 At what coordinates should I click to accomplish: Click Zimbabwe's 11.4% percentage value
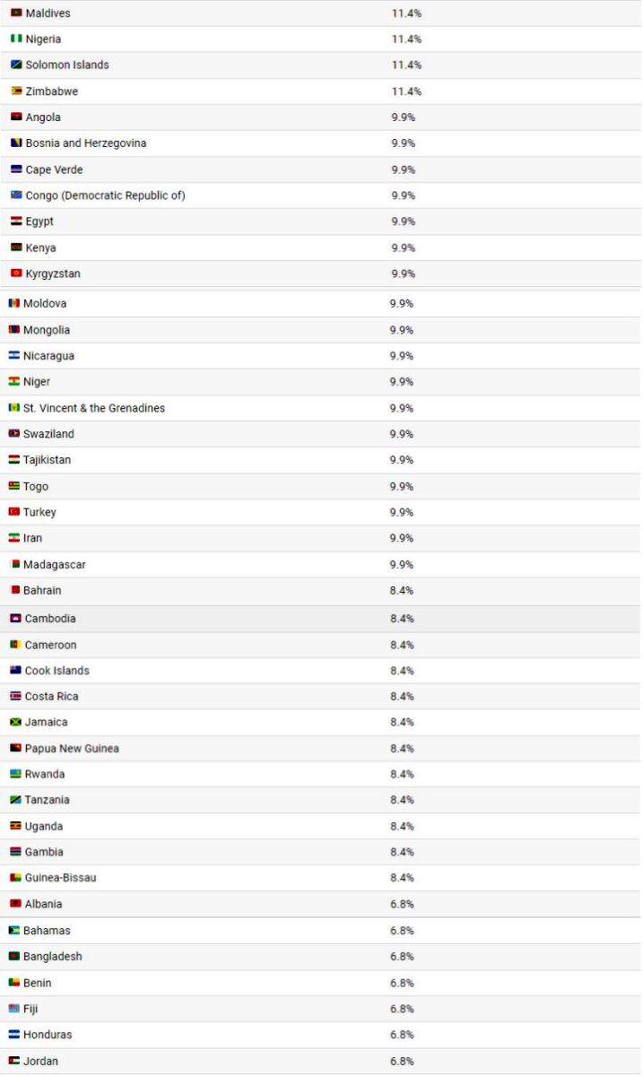(x=406, y=91)
